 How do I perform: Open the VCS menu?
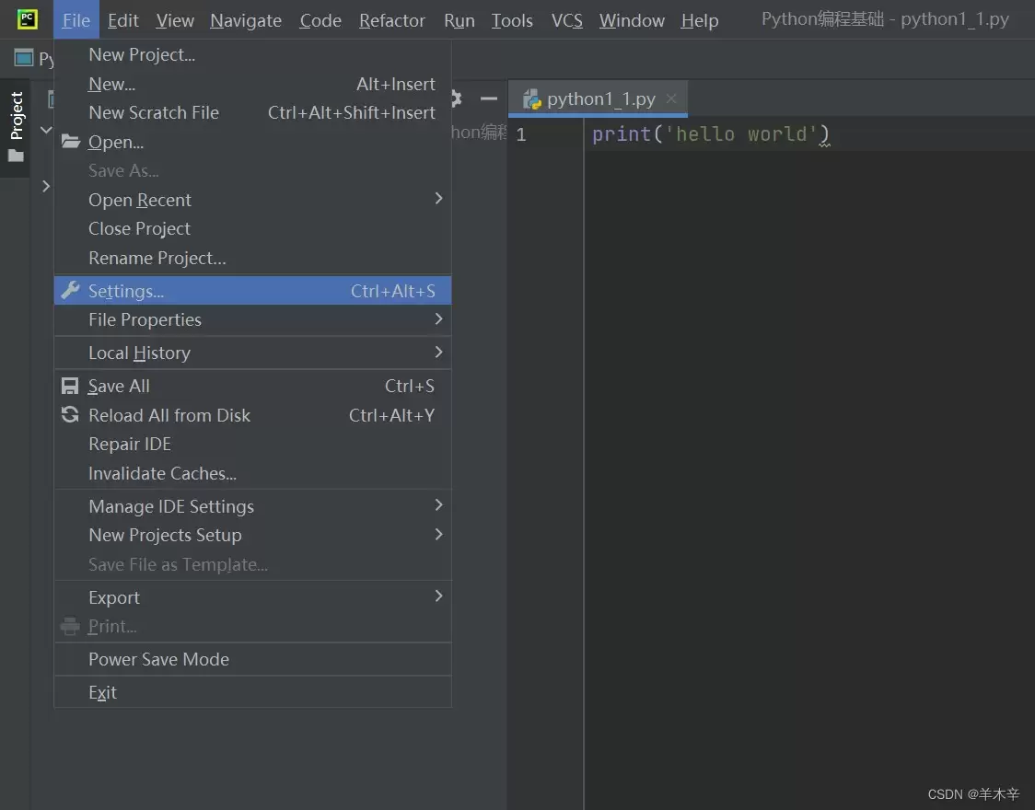(567, 20)
